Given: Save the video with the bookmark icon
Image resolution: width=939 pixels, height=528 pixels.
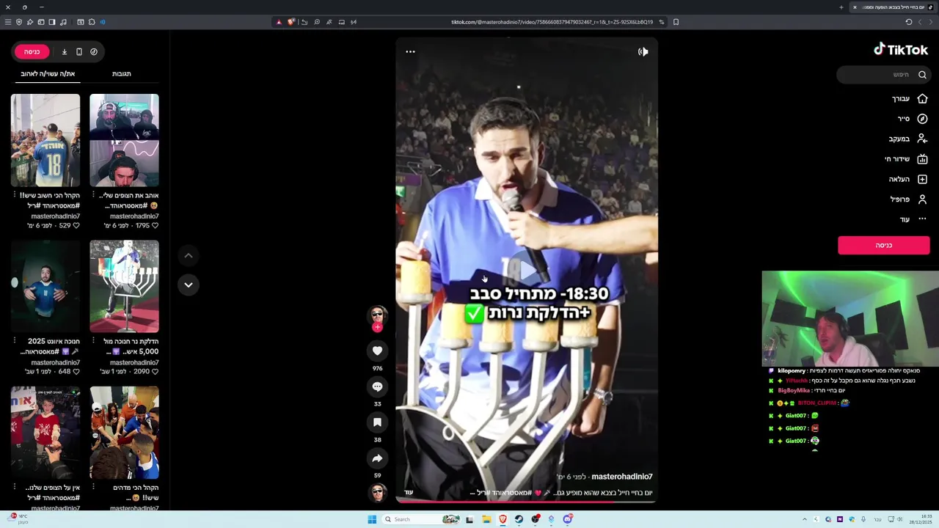Looking at the screenshot, I should click(x=377, y=422).
